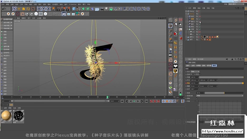Viewport: 247px width, 139px height.
Task: Adjust the 50 % falloff slider
Action: pyautogui.click(x=224, y=93)
